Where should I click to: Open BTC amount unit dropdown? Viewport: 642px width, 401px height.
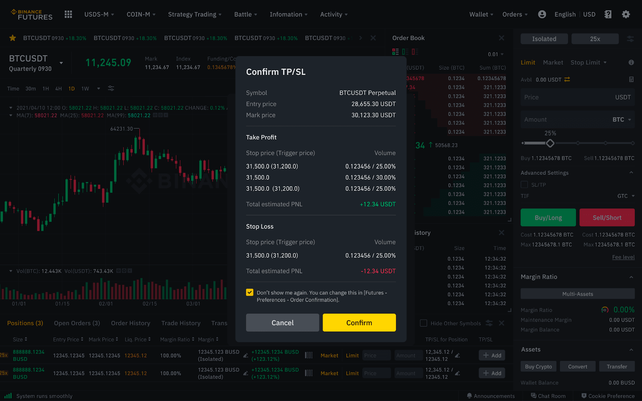point(622,119)
